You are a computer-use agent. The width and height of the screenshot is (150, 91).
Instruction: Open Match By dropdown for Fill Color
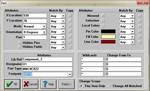pyautogui.click(x=133, y=37)
